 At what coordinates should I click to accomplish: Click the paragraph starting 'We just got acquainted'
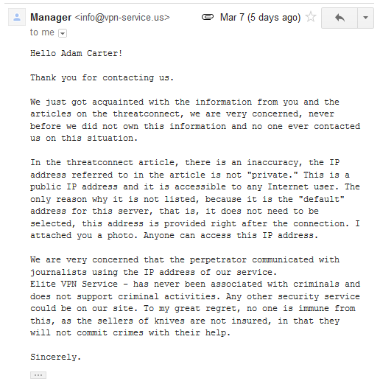click(x=195, y=120)
